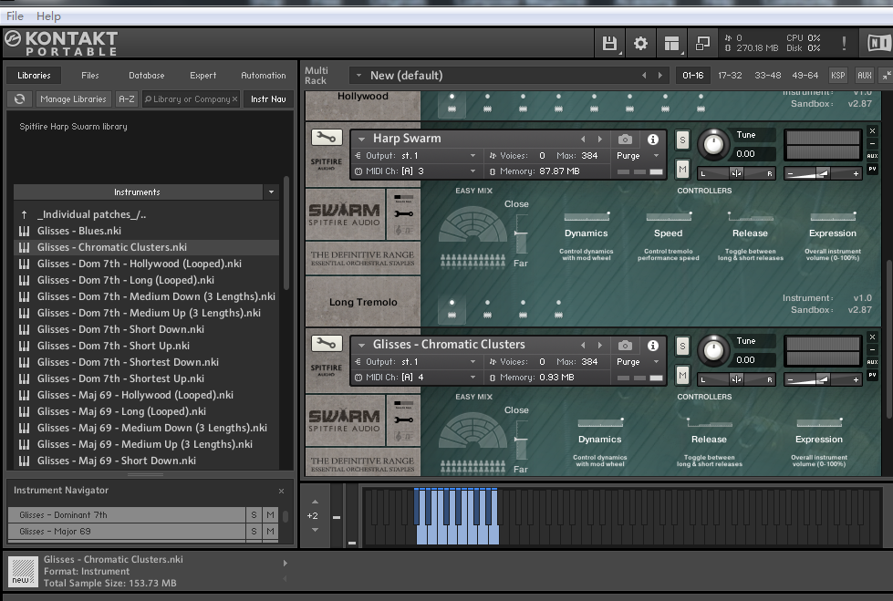Open the wrench settings in Harp Swarm panel
The width and height of the screenshot is (893, 601).
point(403,214)
